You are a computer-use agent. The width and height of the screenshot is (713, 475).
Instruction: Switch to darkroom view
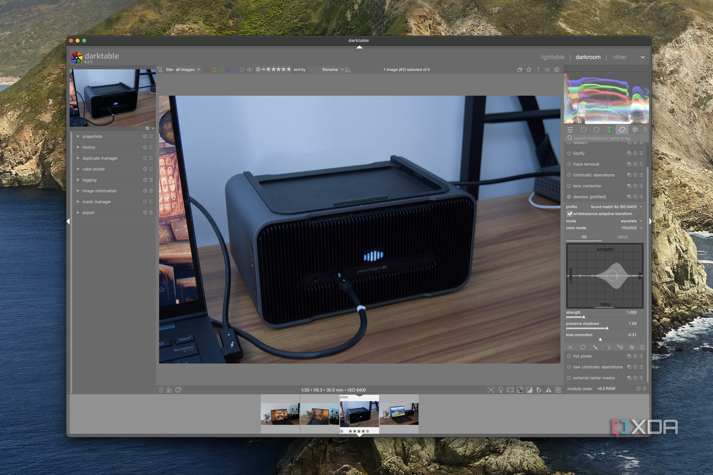click(x=588, y=57)
